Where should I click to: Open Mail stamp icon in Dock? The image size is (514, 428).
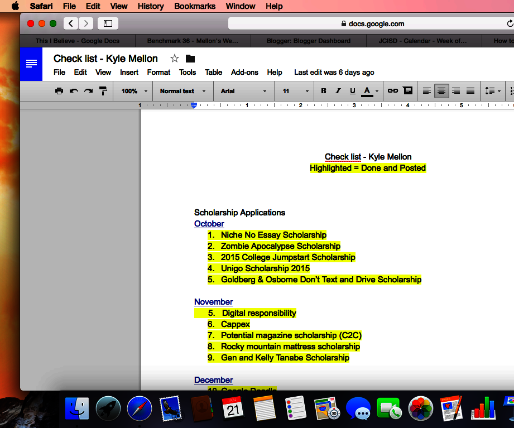tap(170, 408)
